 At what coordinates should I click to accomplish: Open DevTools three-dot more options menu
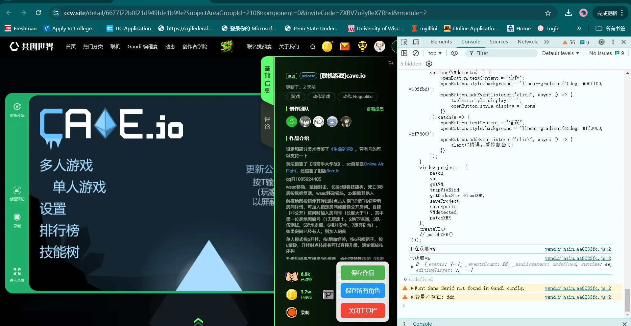(x=613, y=42)
